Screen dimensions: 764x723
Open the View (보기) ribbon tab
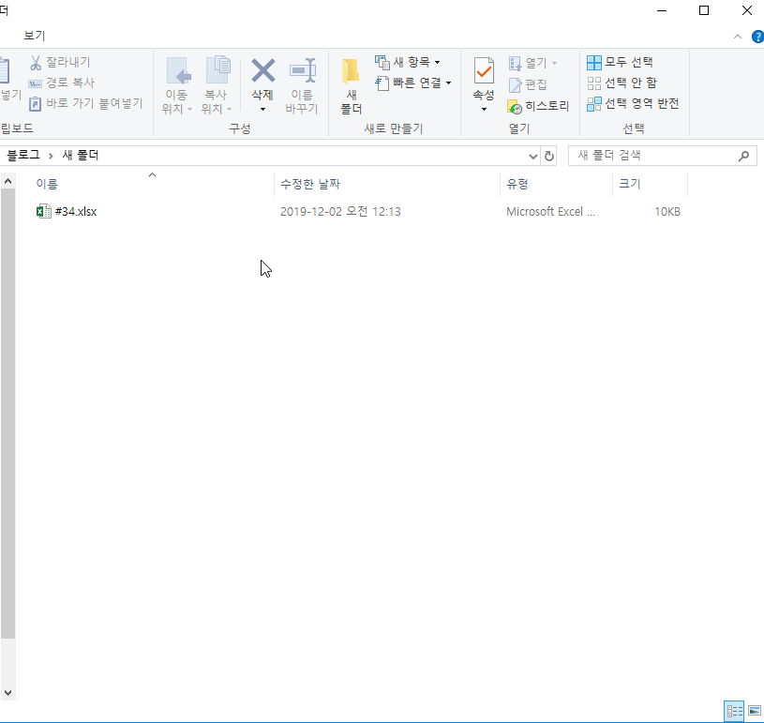coord(34,36)
